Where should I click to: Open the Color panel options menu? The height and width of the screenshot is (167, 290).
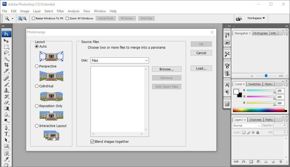click(x=286, y=85)
